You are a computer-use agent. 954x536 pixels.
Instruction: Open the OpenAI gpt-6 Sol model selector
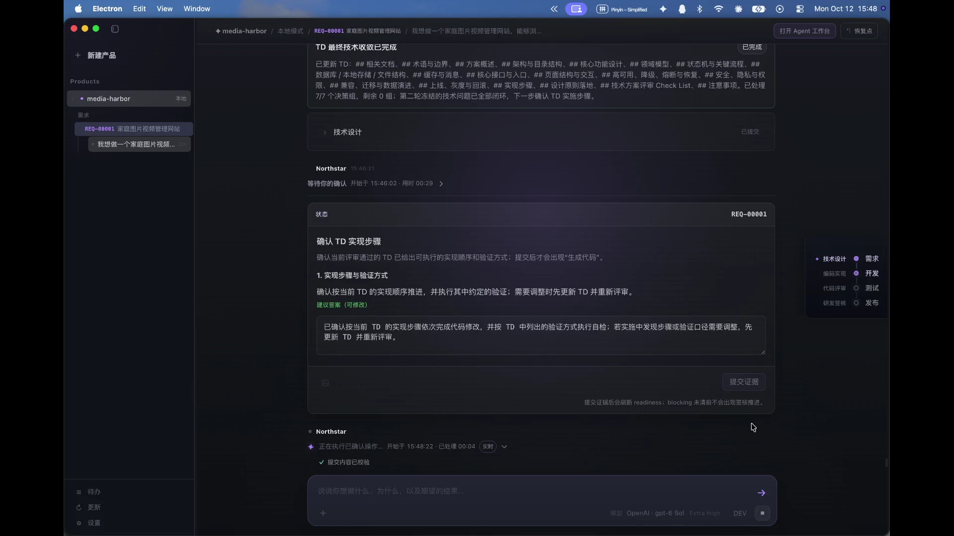click(x=655, y=513)
